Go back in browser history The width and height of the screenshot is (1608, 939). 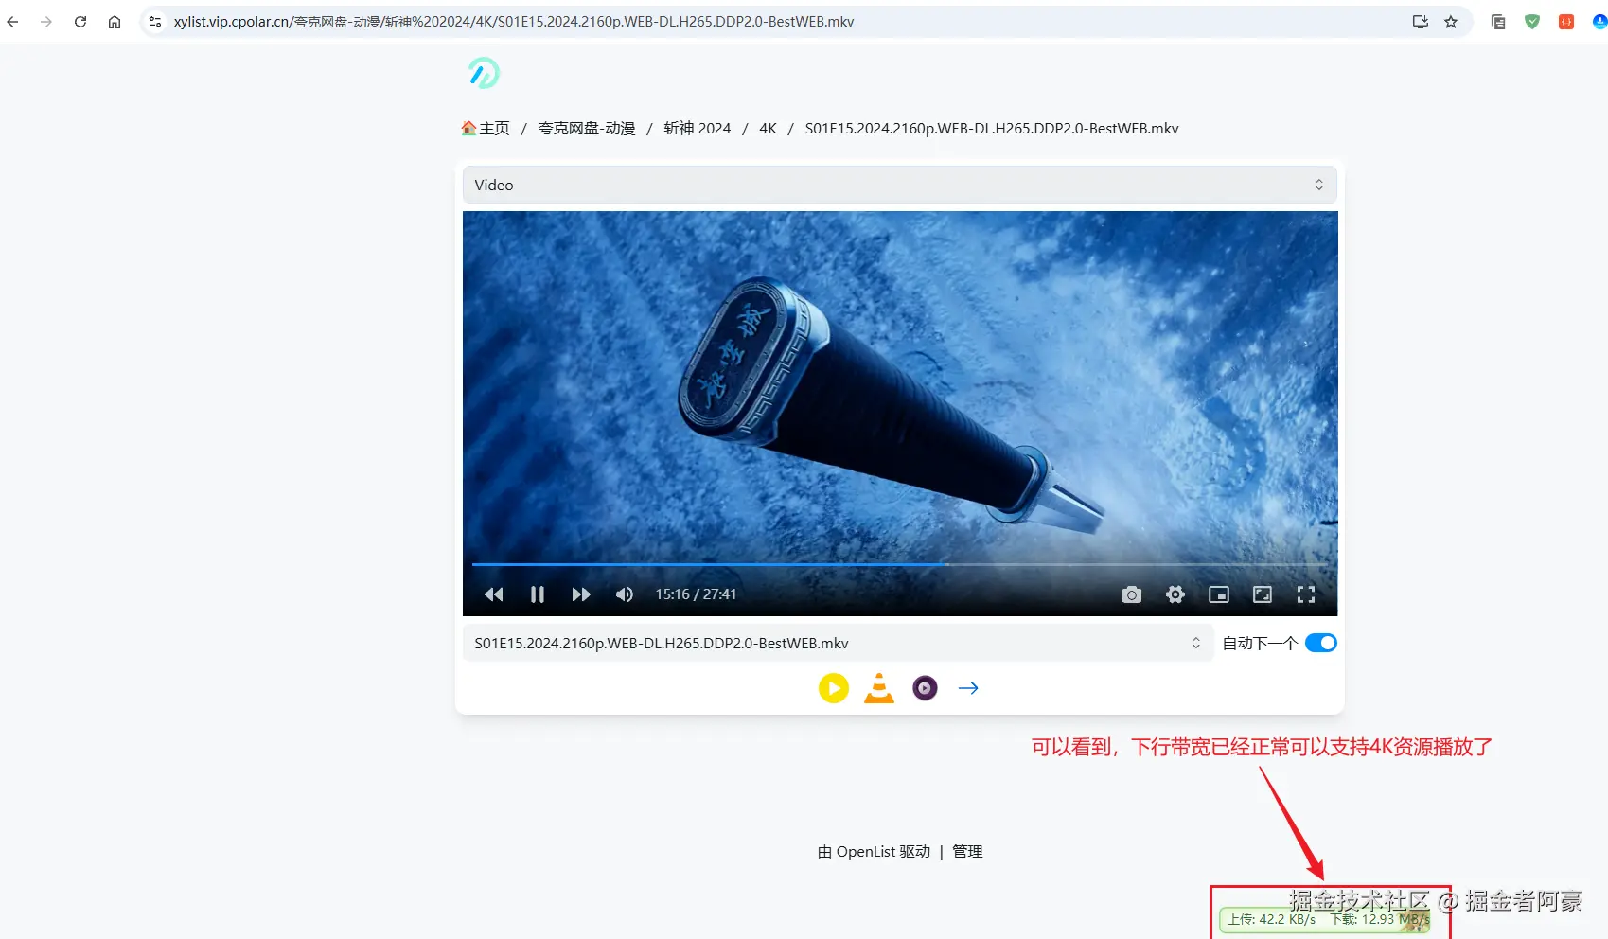point(13,22)
